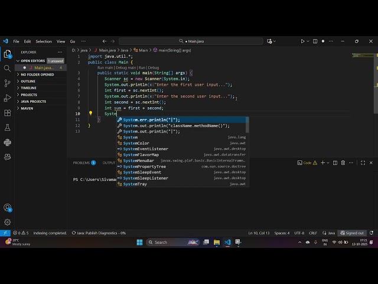Click the Run Java play button

coord(302,41)
